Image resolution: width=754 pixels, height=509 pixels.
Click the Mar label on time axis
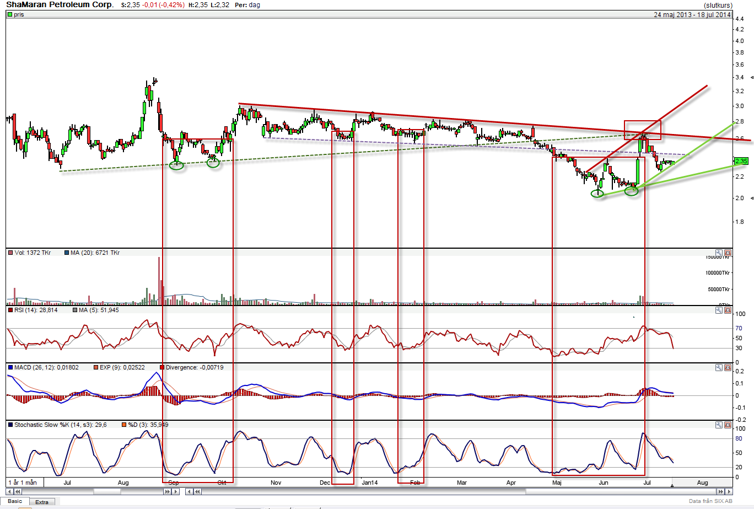(x=462, y=483)
